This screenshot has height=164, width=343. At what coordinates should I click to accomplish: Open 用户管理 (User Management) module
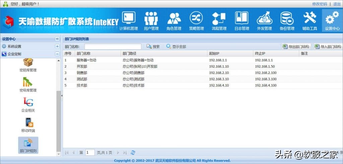pyautogui.click(x=151, y=21)
